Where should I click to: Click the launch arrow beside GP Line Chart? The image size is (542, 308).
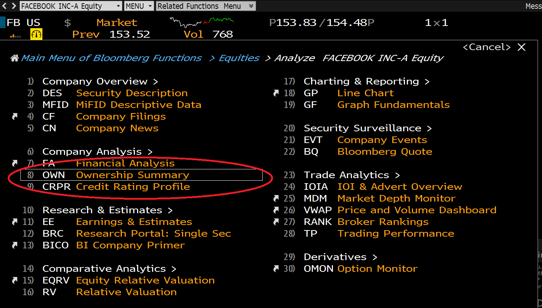(x=276, y=93)
